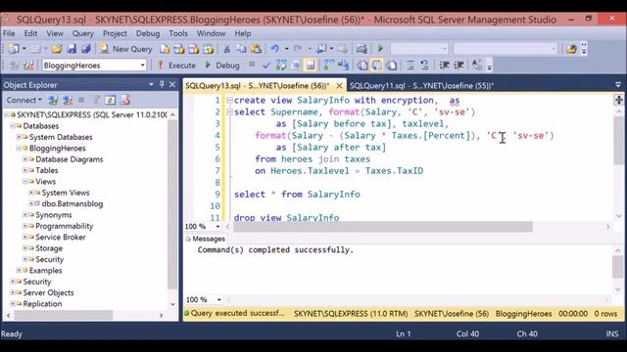Click the New Query button
Viewport: 627px width, 352px height.
(126, 49)
